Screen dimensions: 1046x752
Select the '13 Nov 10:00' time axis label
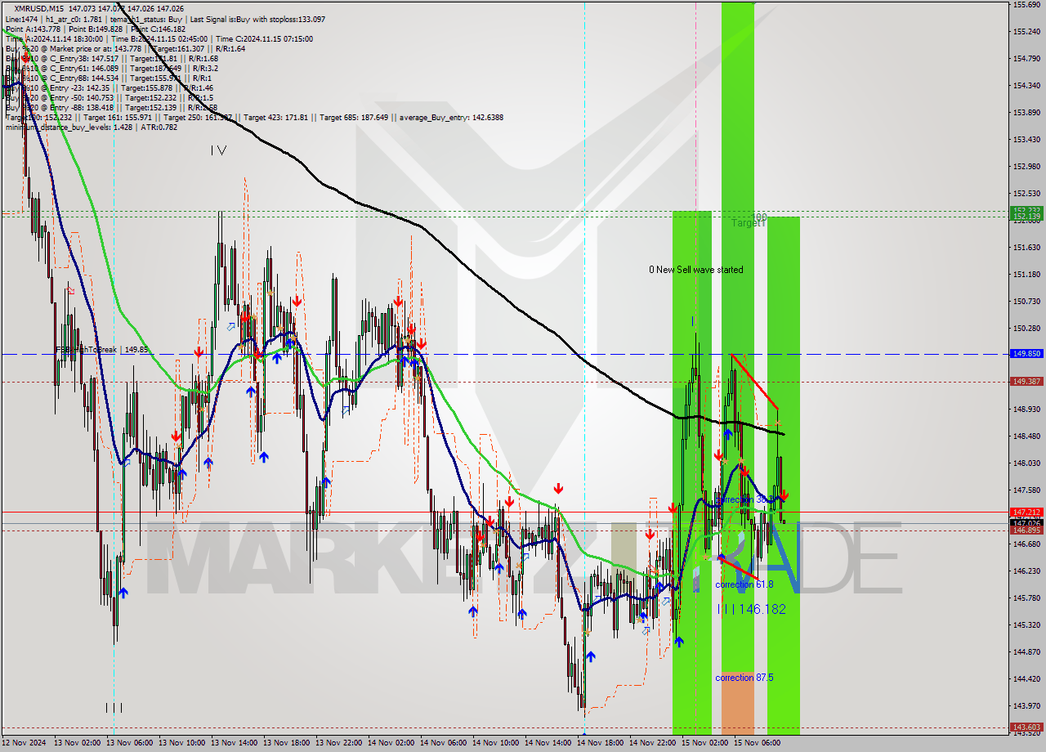coord(182,743)
